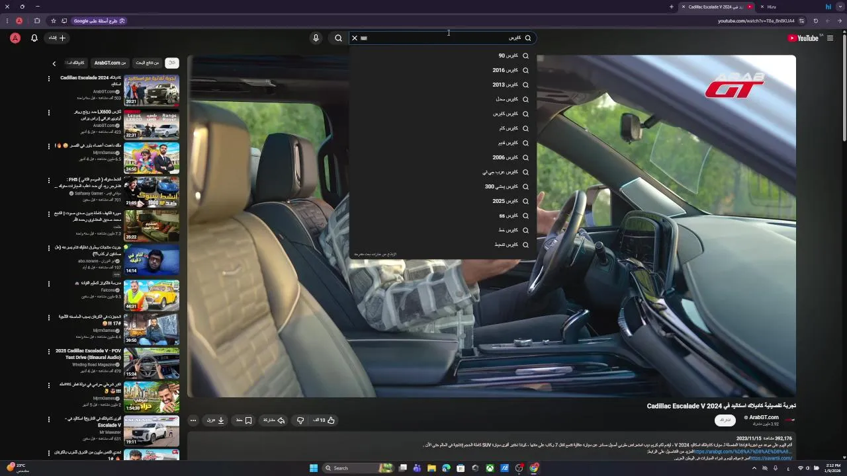This screenshot has height=476, width=847.
Task: Choose the 'كابرس عرب جي تي' suggestion
Action: click(443, 172)
